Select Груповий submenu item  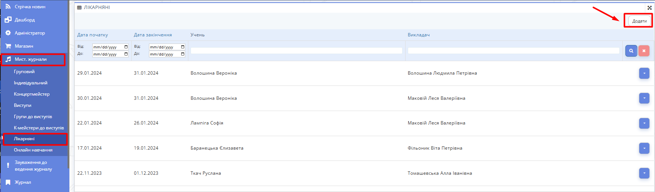24,72
